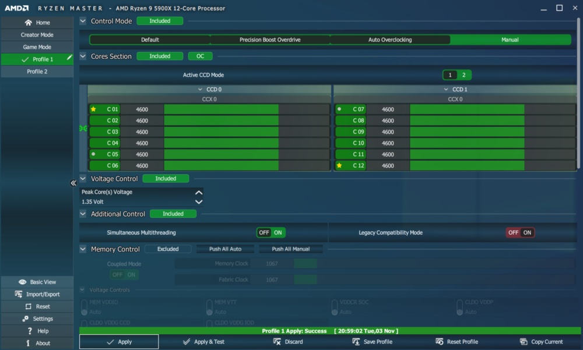The height and width of the screenshot is (350, 583).
Task: Click the Basic View eye icon
Action: pos(22,282)
